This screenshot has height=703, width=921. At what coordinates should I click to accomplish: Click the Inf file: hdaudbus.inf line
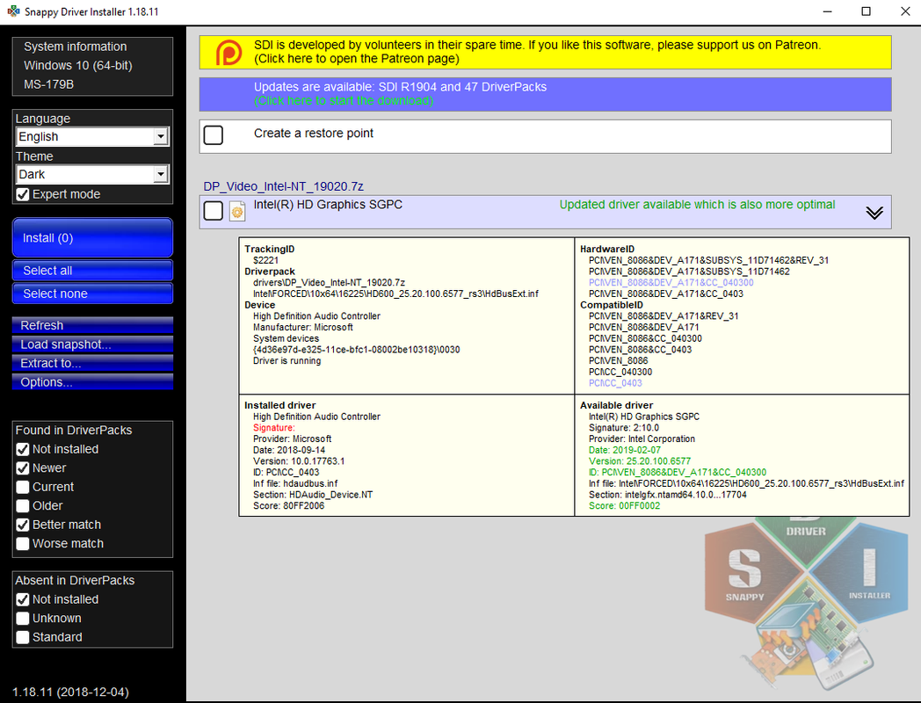295,483
